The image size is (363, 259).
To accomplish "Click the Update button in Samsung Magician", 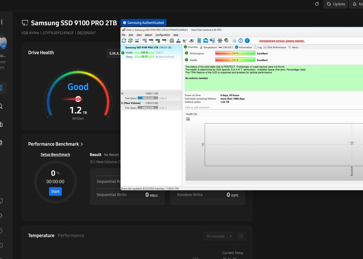I will click(x=336, y=4).
